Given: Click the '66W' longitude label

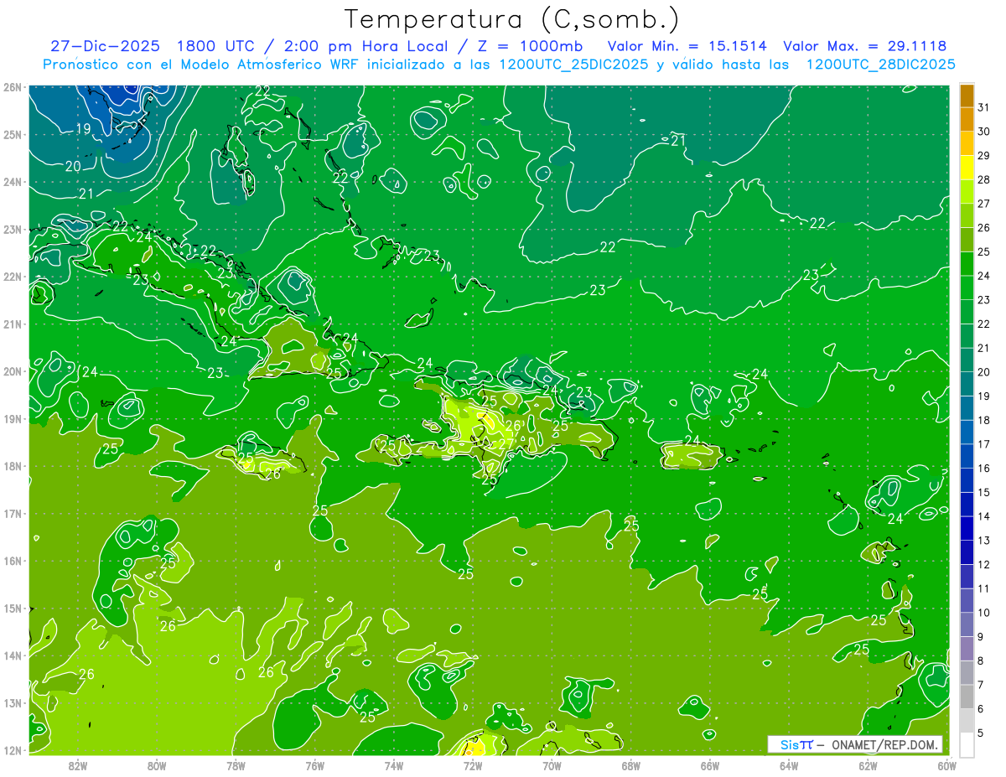Looking at the screenshot, I should [x=710, y=765].
